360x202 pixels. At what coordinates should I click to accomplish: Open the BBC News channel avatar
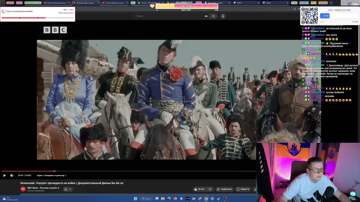pyautogui.click(x=23, y=189)
